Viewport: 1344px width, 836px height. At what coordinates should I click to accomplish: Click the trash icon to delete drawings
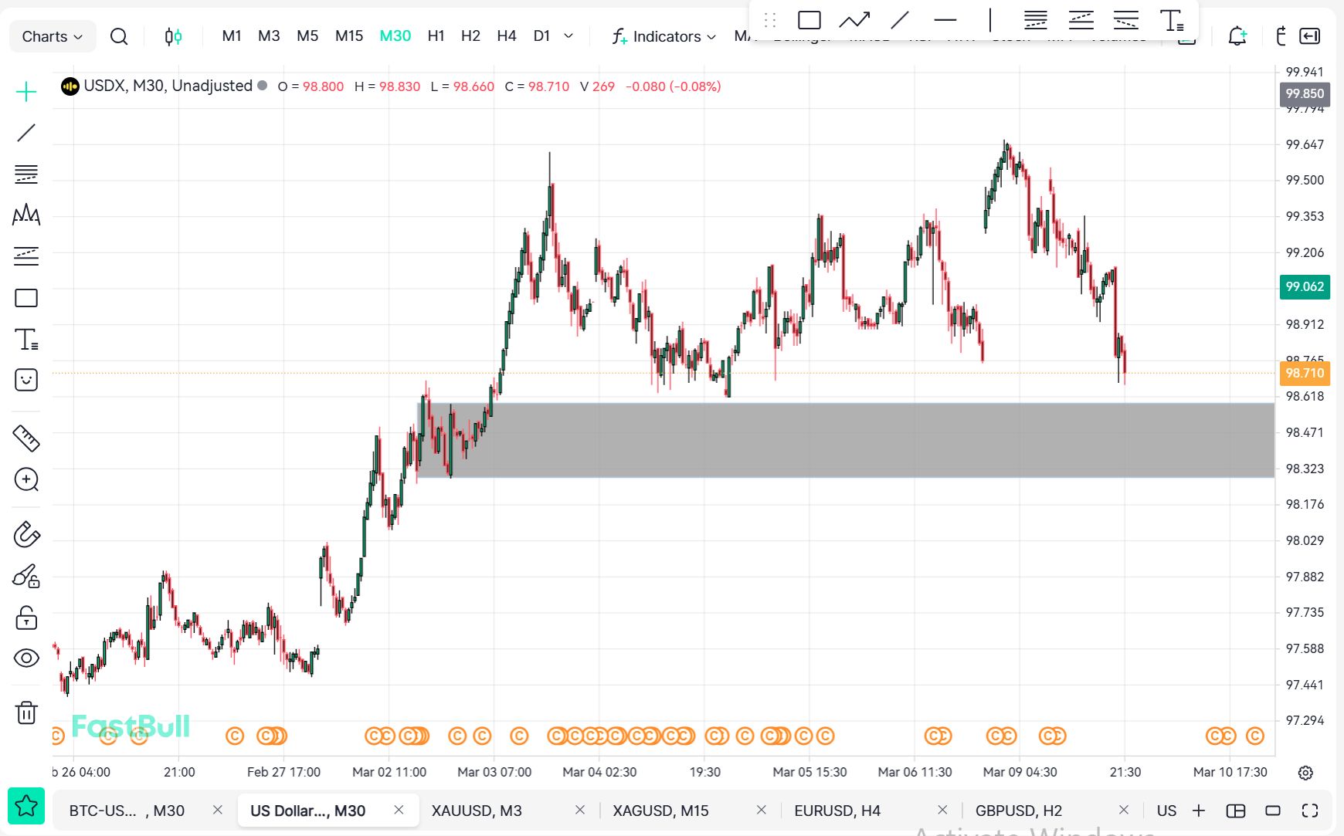(26, 712)
